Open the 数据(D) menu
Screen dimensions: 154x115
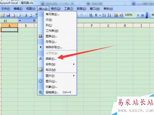coord(81,9)
